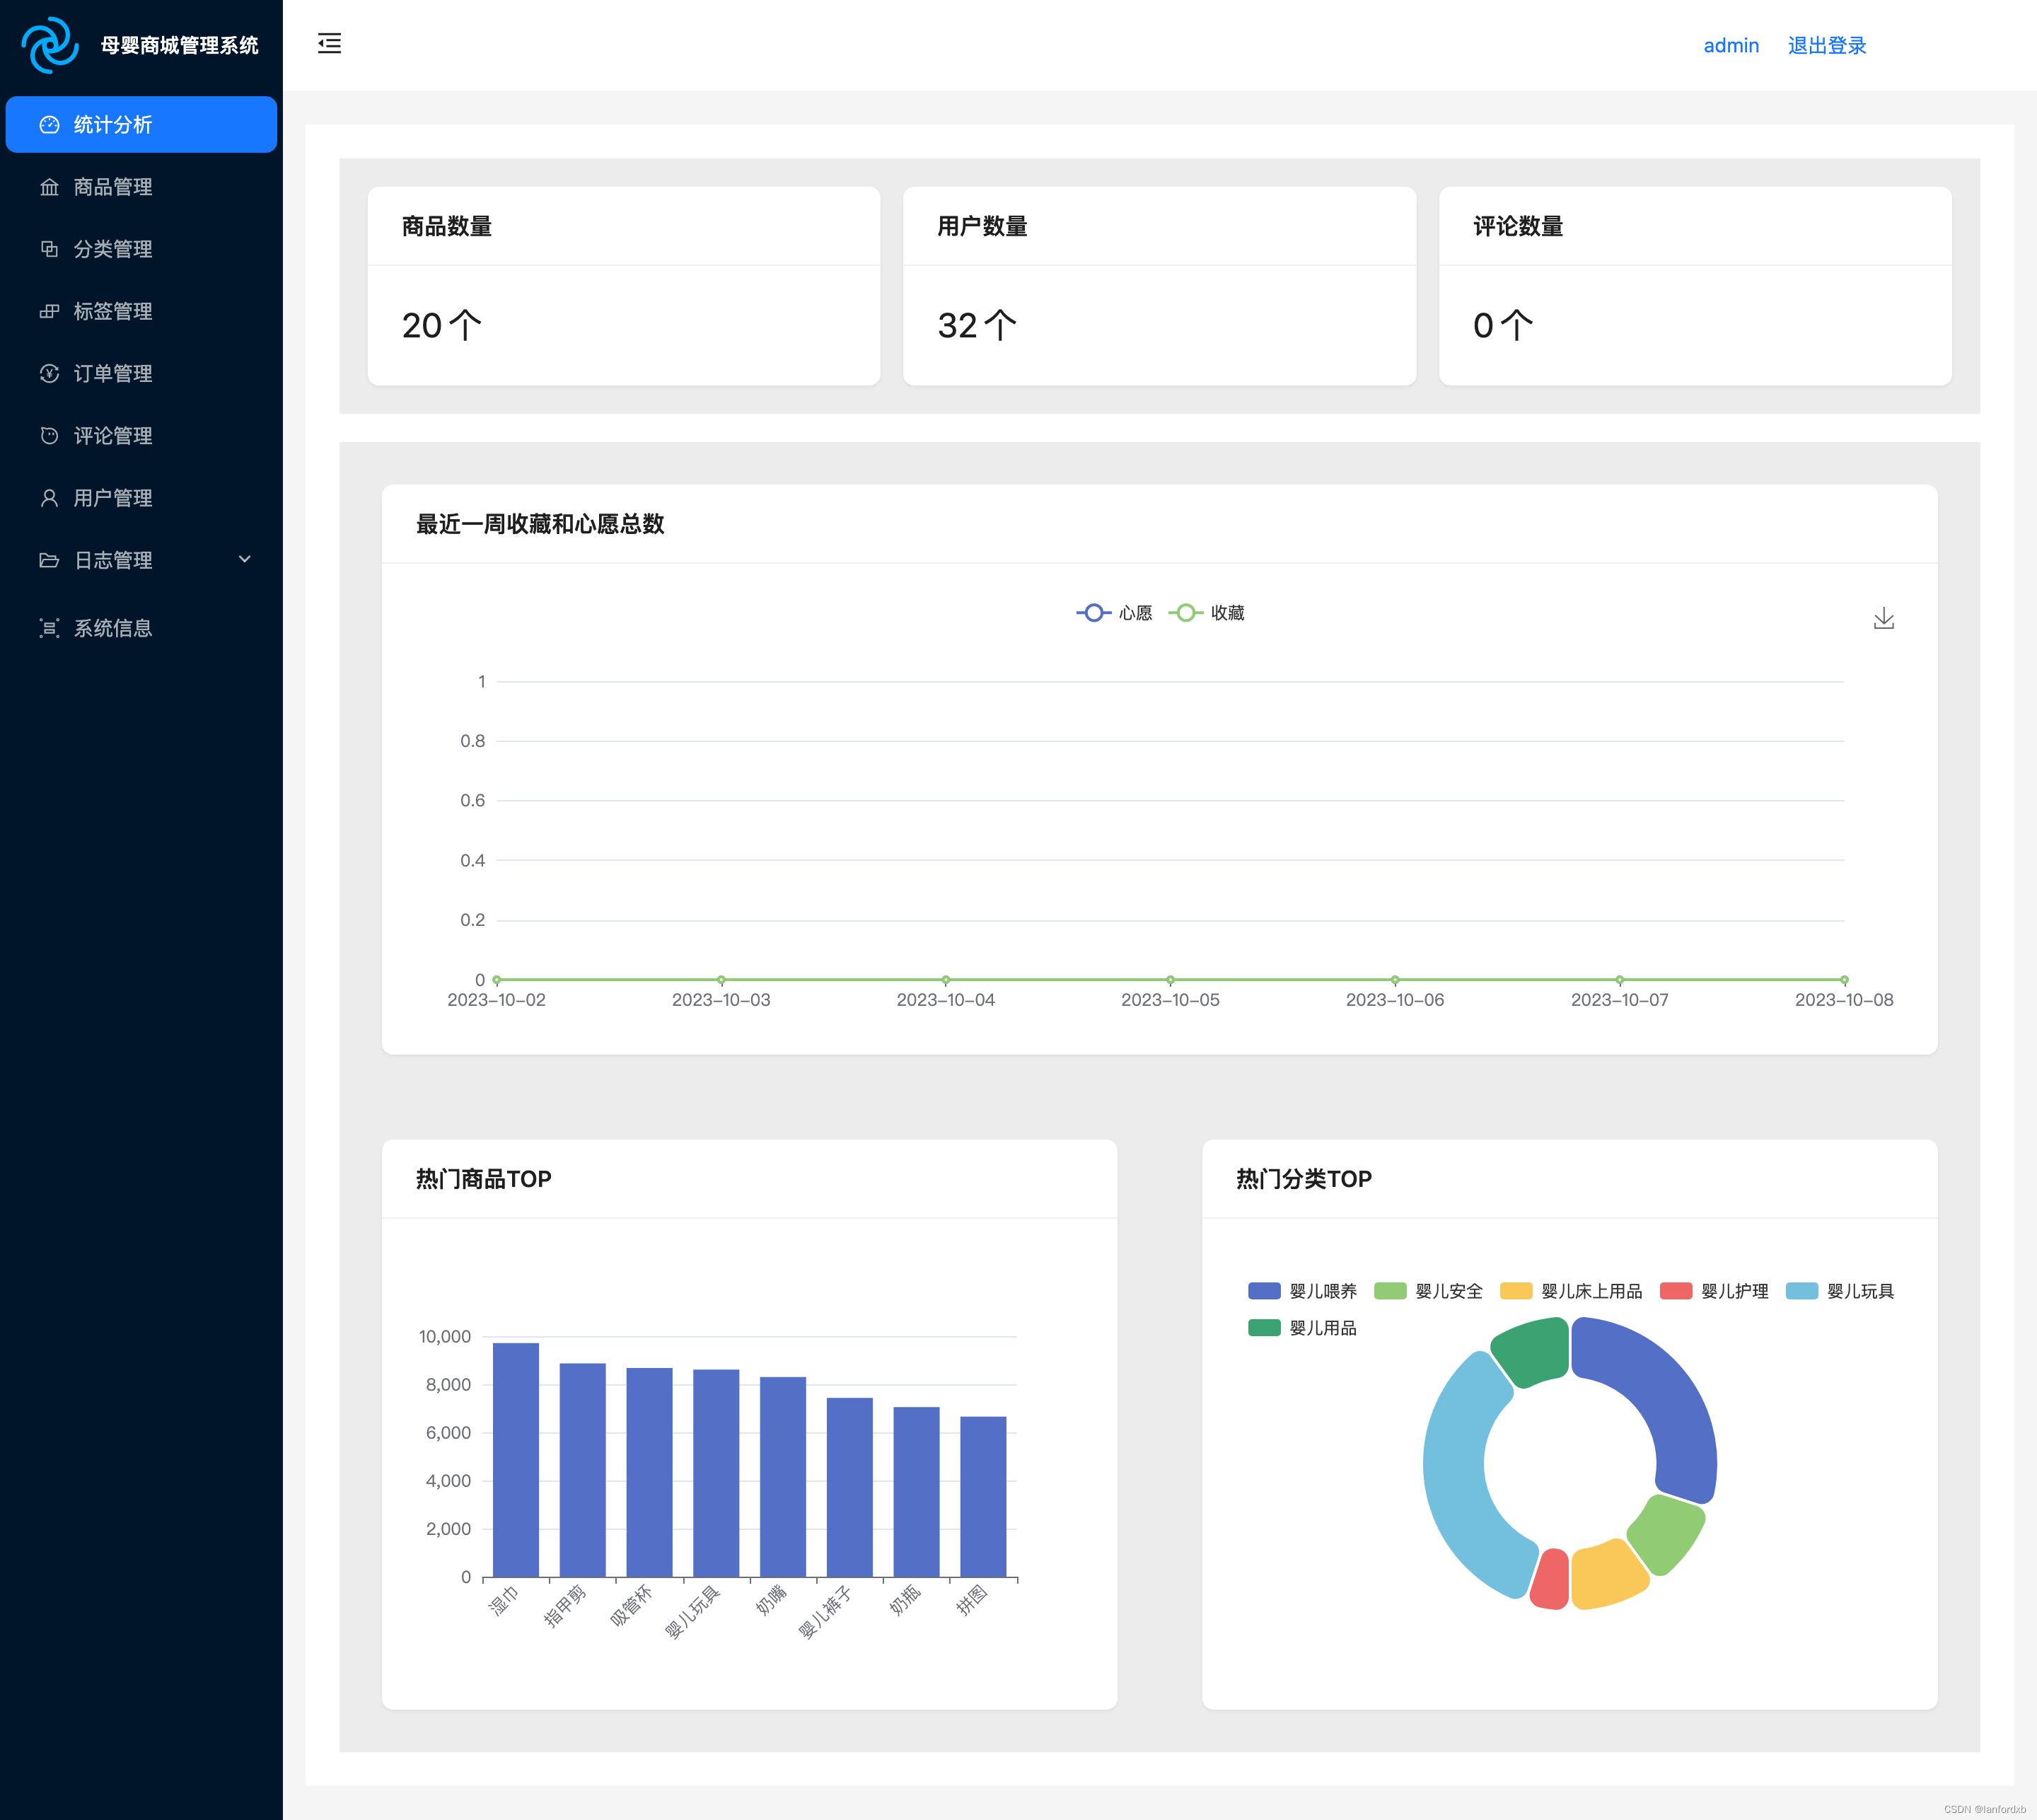This screenshot has height=1820, width=2037.
Task: Click the 母婴商城 logo swirl icon
Action: tap(50, 45)
